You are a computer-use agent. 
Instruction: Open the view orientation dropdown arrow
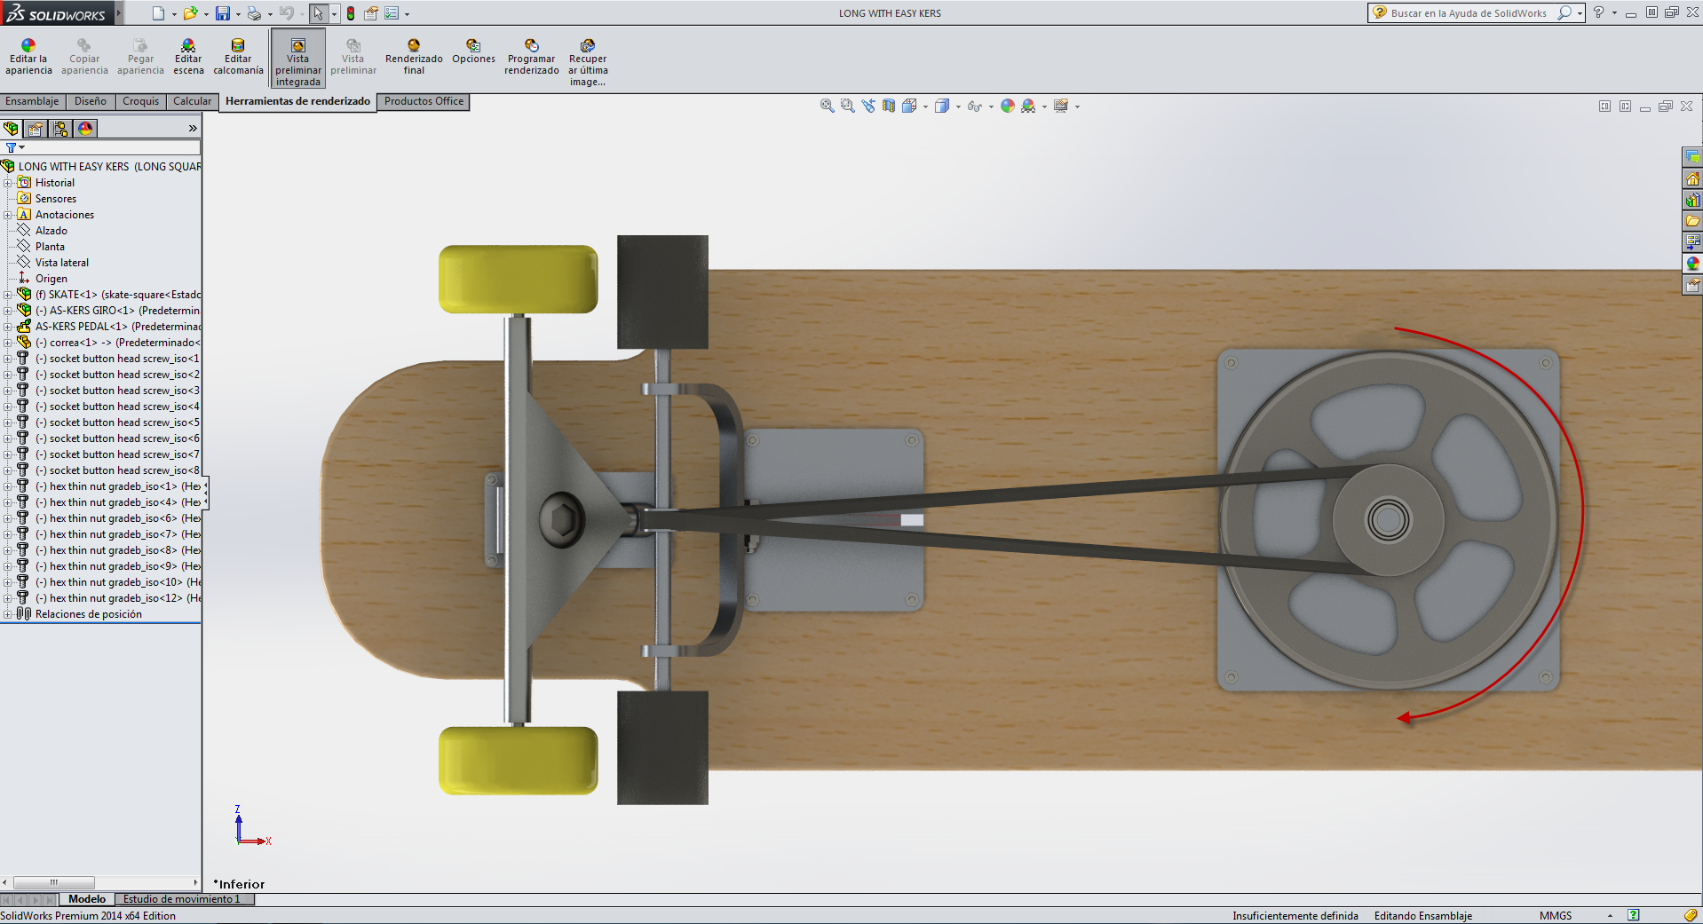pos(925,107)
